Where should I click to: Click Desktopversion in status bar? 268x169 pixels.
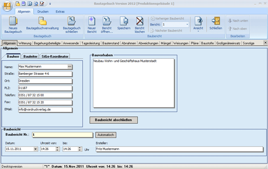(x=12, y=166)
